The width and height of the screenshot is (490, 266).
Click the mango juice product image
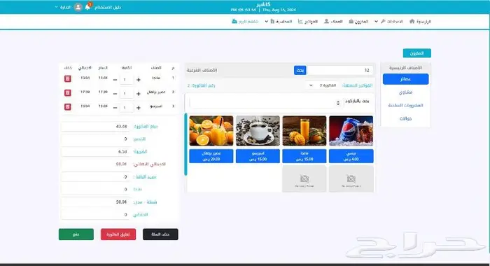304,131
